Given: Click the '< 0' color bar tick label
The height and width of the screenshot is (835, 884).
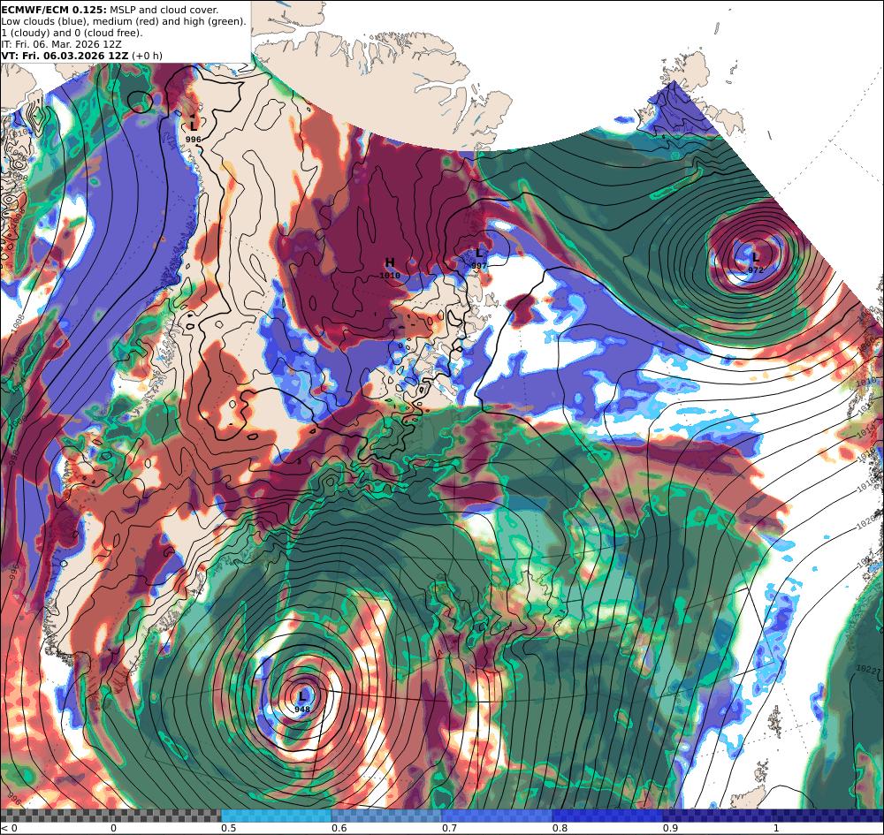Looking at the screenshot, I should [10, 828].
